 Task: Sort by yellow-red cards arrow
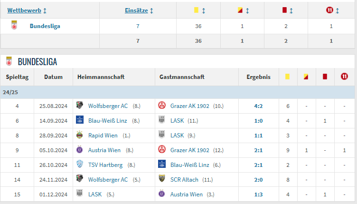pos(247,10)
